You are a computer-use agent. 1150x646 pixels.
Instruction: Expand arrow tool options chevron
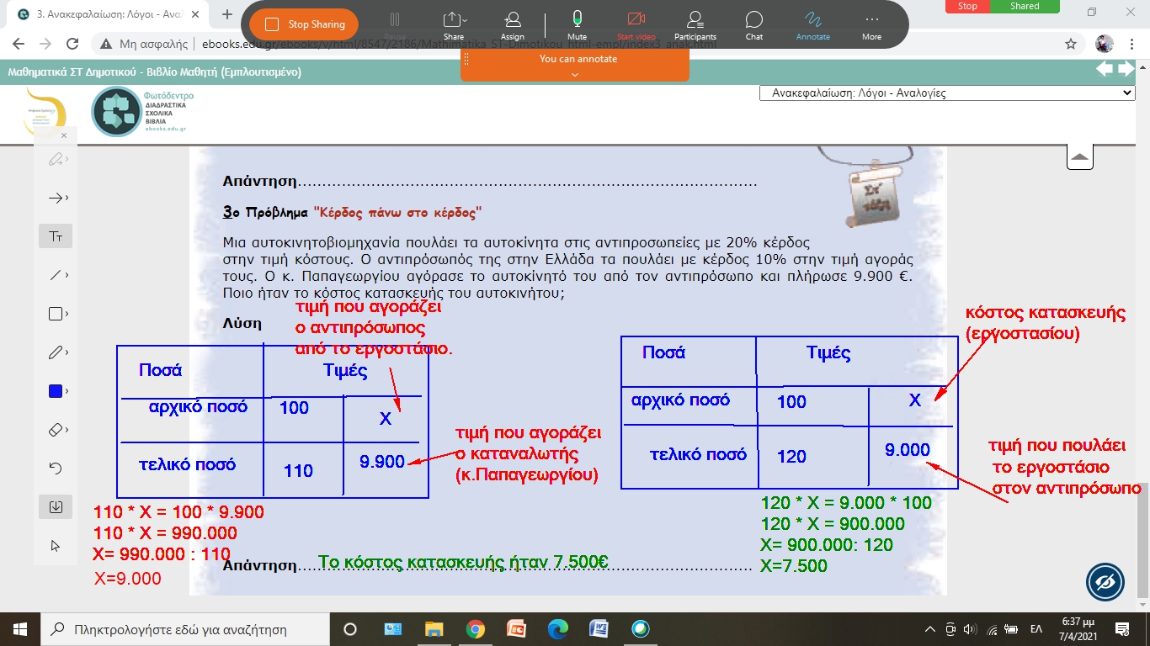click(x=67, y=199)
